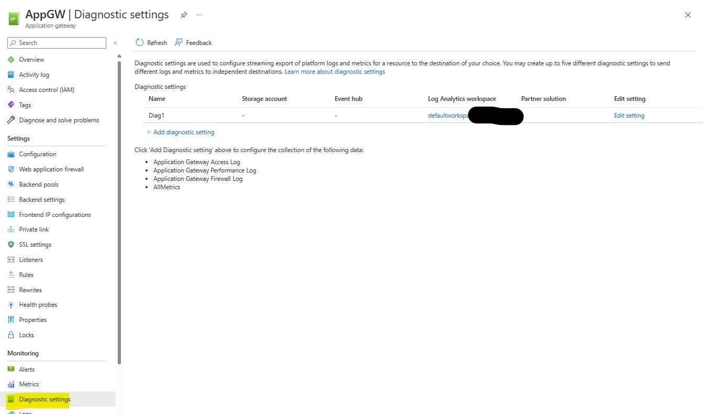The image size is (705, 414).
Task: Select Locks in the sidebar
Action: click(27, 335)
